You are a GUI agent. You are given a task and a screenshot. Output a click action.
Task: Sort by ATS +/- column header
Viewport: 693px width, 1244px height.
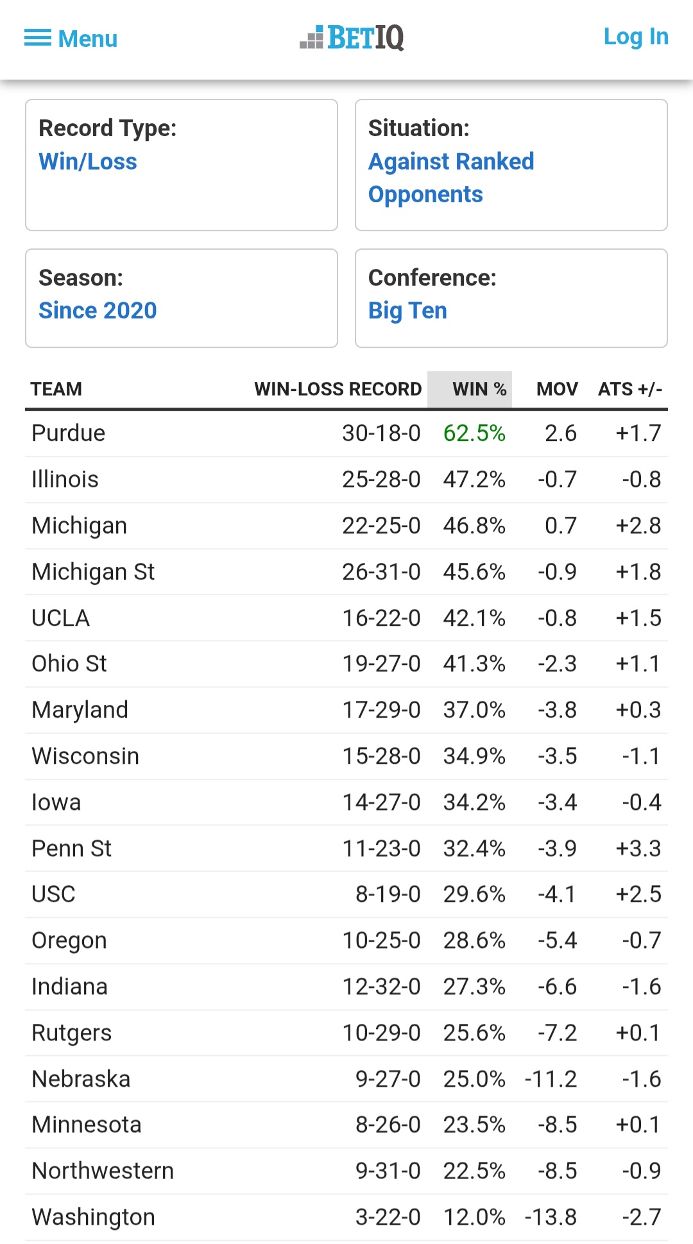629,389
